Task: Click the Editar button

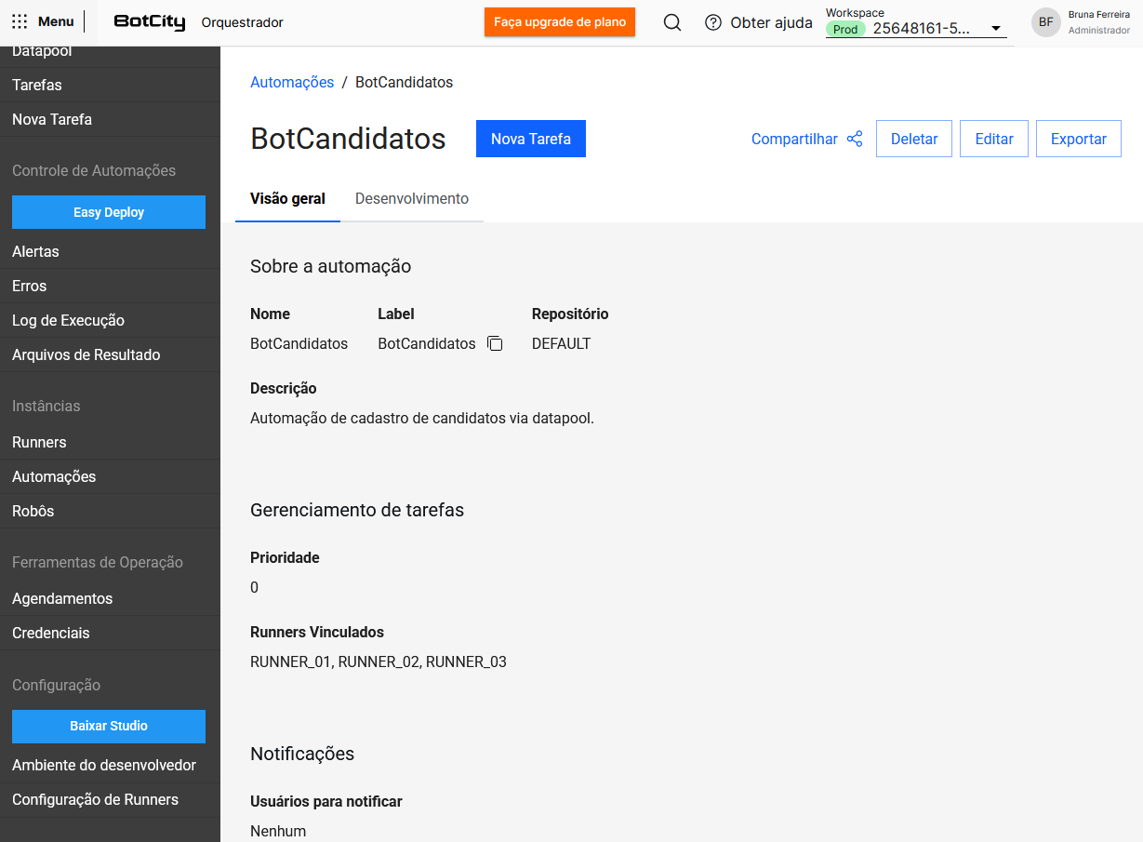Action: point(993,139)
